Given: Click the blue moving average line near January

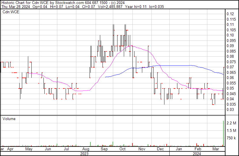Looking at the screenshot, I should (179, 66).
